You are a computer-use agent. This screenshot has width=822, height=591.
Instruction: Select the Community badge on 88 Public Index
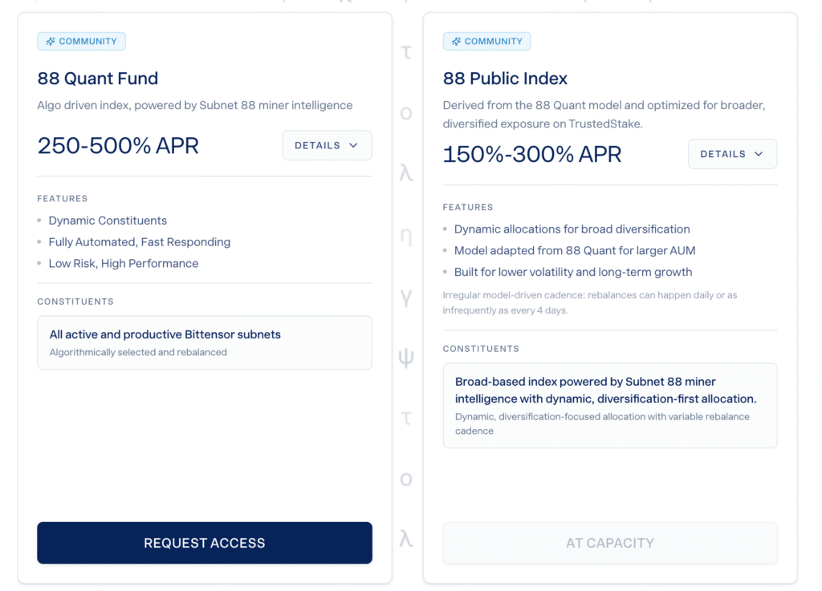pyautogui.click(x=486, y=42)
